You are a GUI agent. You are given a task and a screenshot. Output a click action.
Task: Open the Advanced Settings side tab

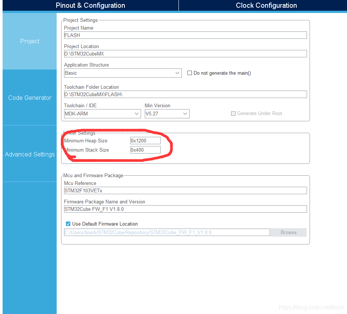pyautogui.click(x=30, y=154)
